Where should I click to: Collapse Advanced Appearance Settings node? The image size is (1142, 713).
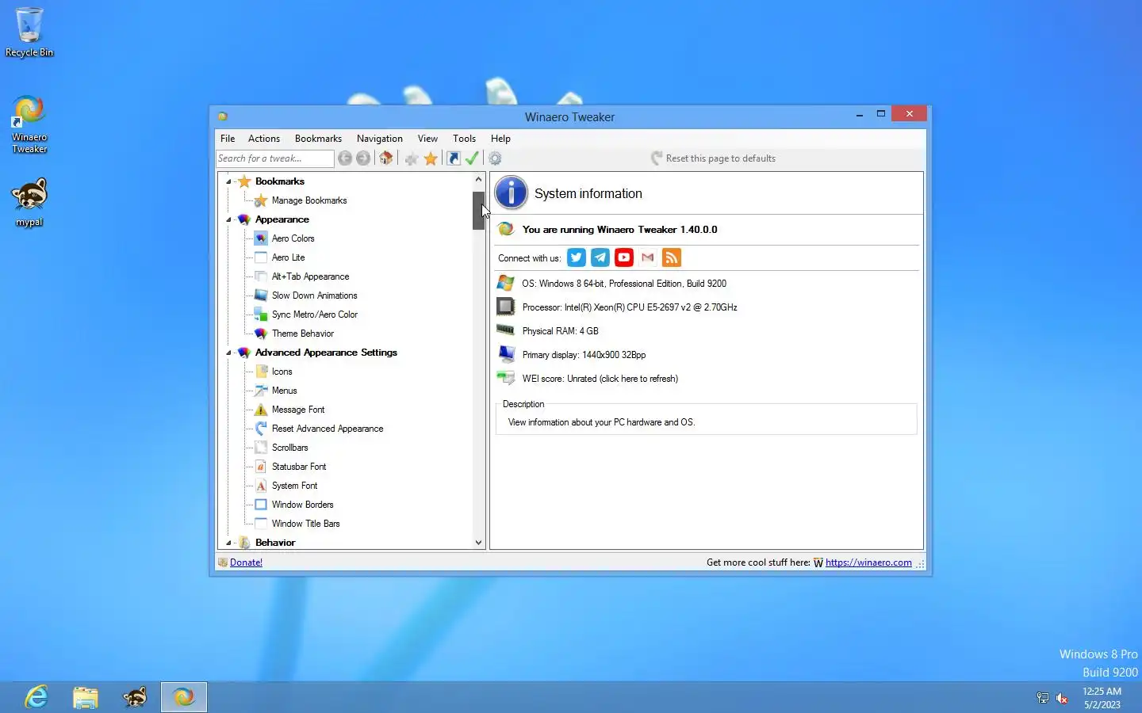click(228, 353)
